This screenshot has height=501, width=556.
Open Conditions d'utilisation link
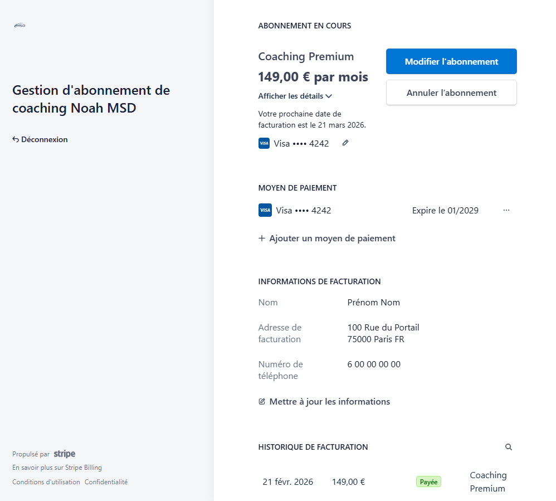point(46,482)
